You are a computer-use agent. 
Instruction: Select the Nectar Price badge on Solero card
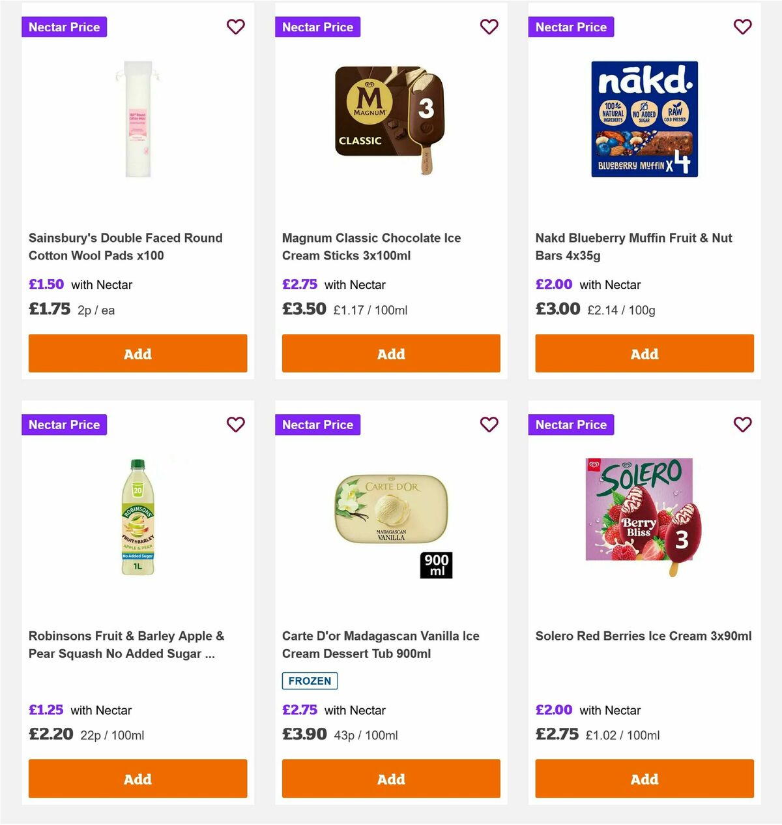[x=571, y=425]
